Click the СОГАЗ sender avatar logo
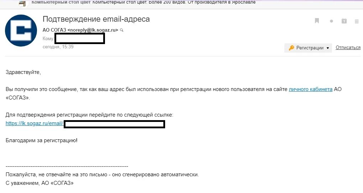The image size is (363, 193). [21, 31]
